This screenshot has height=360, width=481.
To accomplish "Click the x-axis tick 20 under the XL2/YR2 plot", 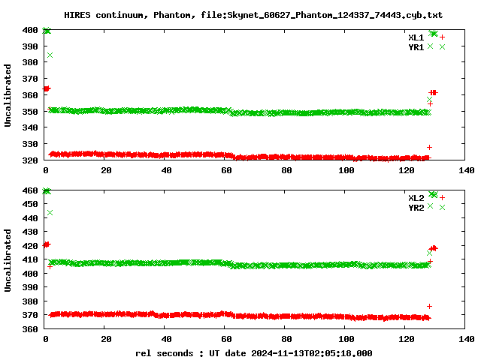I will click(x=106, y=339).
